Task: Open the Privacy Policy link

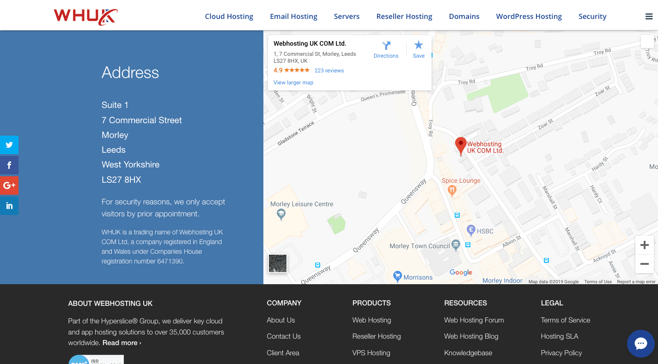Action: [561, 353]
